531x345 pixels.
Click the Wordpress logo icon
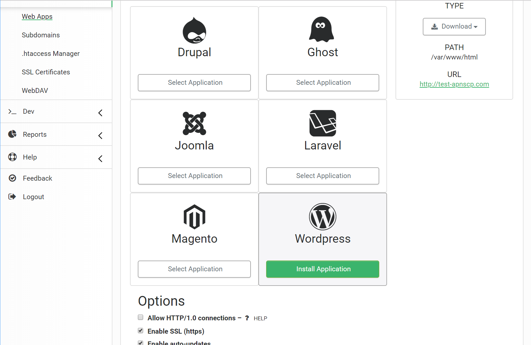tap(323, 217)
